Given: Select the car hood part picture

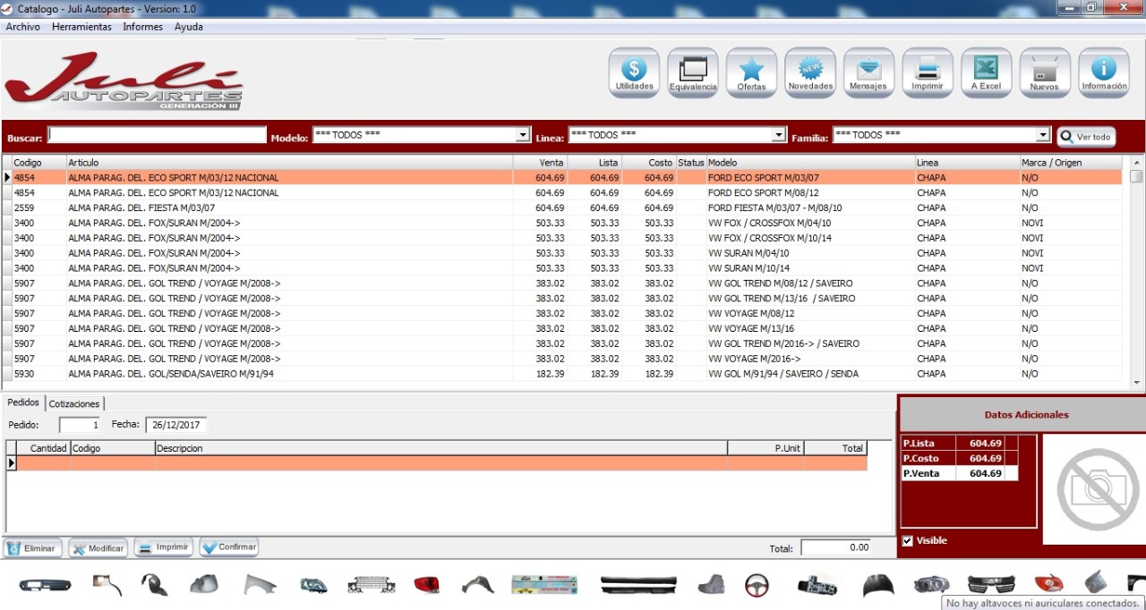Looking at the screenshot, I should [877, 585].
